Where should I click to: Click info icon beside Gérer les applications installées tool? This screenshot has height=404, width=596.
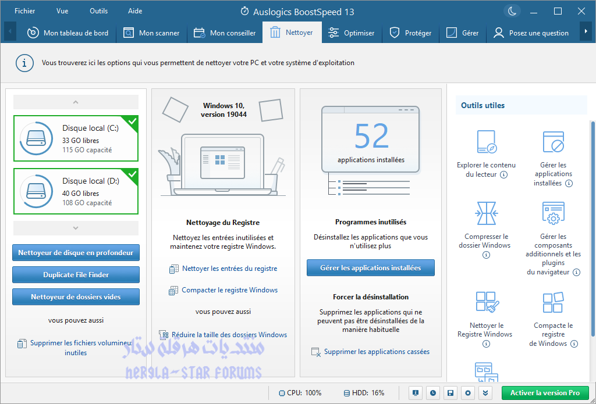tap(569, 183)
